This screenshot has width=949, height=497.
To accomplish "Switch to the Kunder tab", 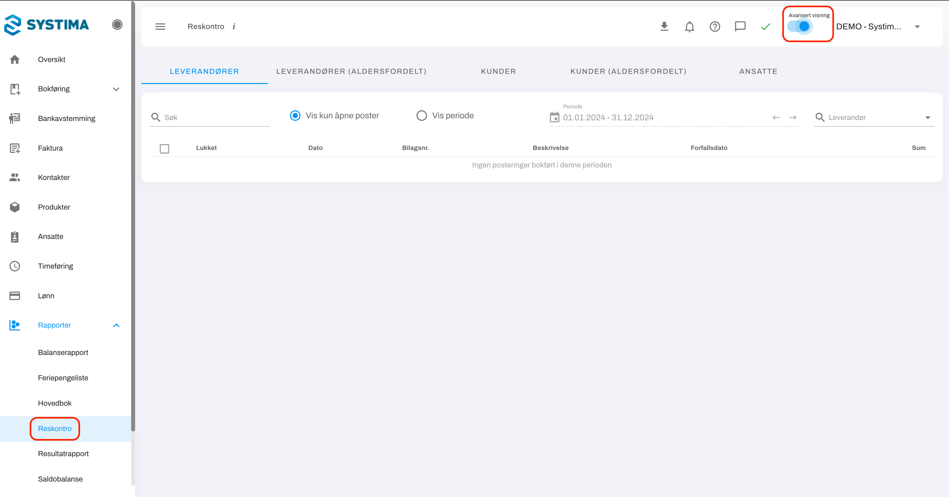I will click(x=498, y=72).
